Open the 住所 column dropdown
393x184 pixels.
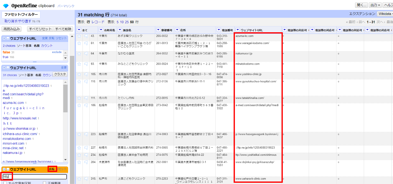[x=177, y=30]
